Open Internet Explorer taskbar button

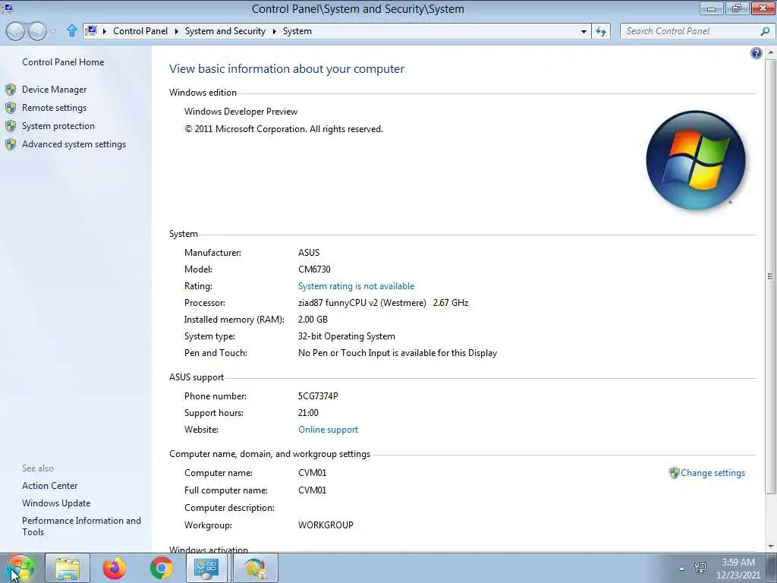pyautogui.click(x=255, y=568)
